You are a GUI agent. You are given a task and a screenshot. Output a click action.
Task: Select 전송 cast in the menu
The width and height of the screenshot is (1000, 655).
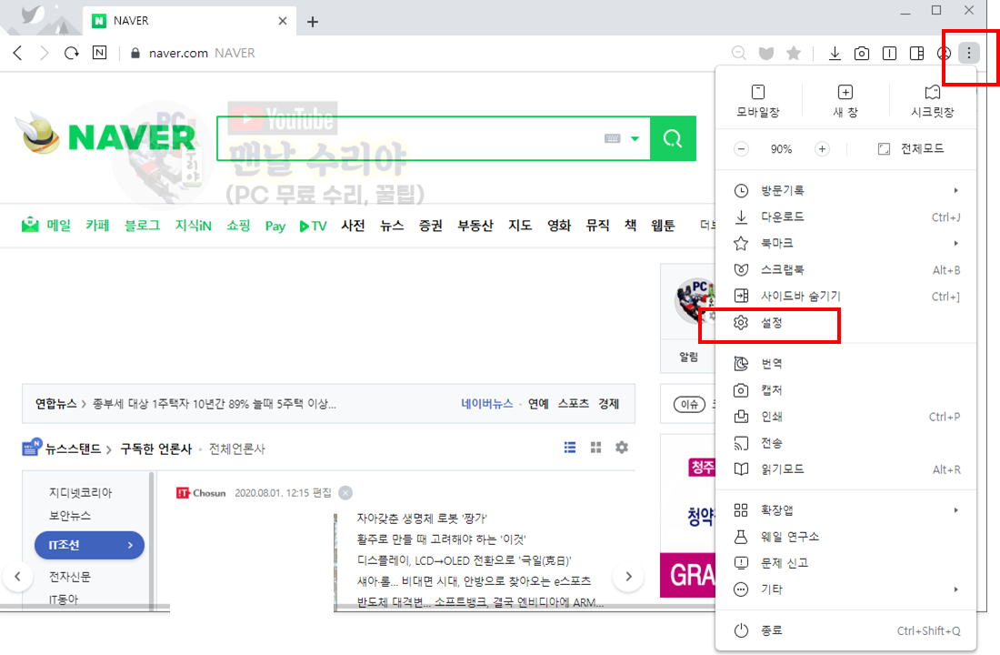pyautogui.click(x=846, y=443)
